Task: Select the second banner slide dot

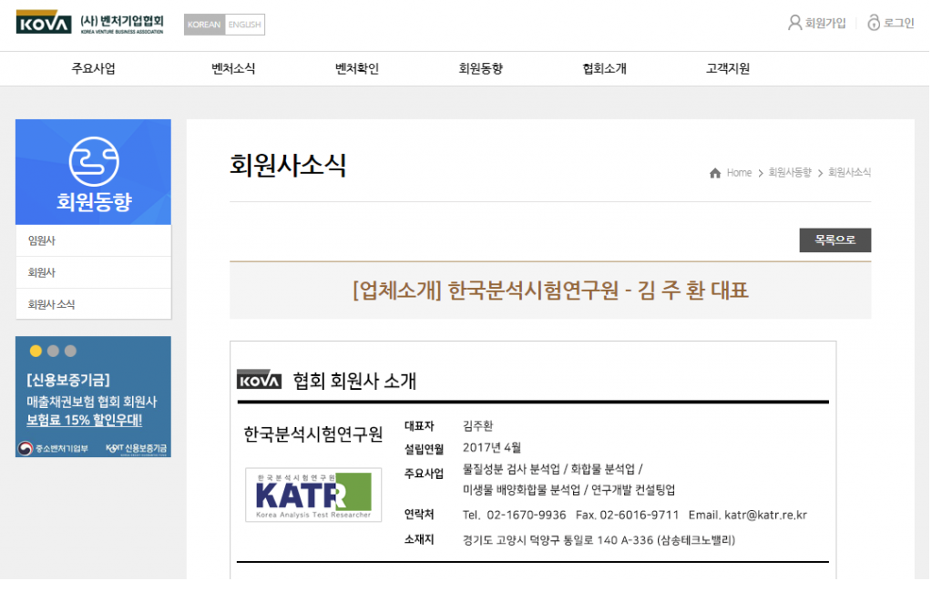Action: pyautogui.click(x=53, y=352)
